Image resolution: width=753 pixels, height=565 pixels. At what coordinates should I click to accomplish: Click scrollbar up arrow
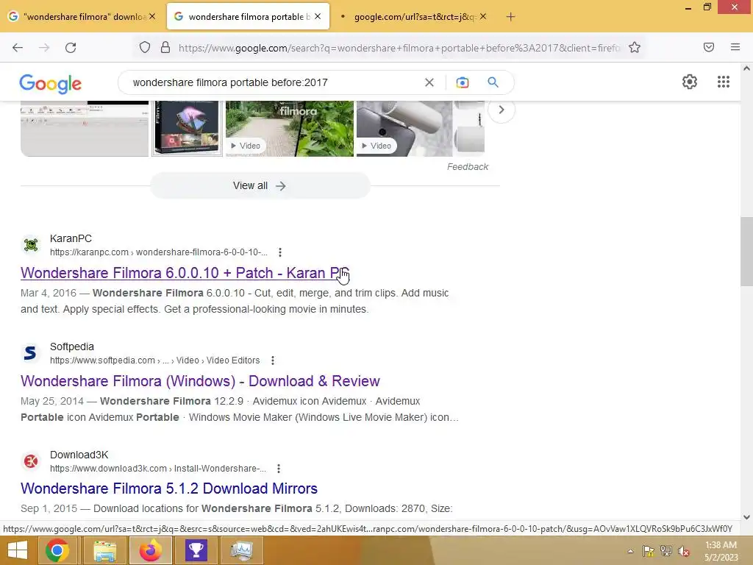[x=746, y=68]
